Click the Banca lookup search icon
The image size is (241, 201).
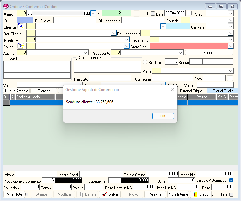[x=21, y=45]
